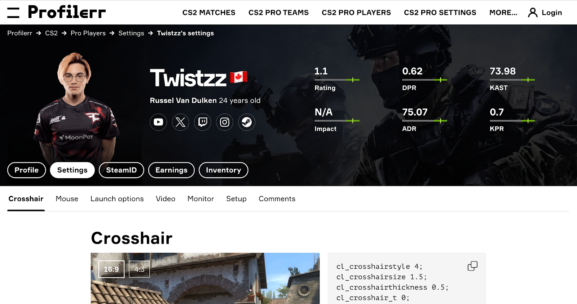Open the CS2 PRO PLAYERS menu
The width and height of the screenshot is (577, 304).
click(356, 13)
